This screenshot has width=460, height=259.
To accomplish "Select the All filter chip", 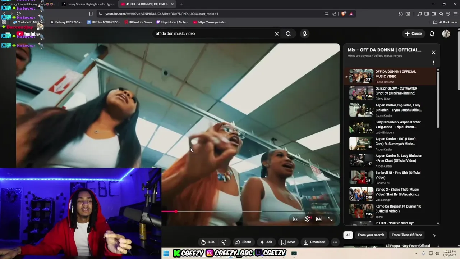I will [x=348, y=235].
